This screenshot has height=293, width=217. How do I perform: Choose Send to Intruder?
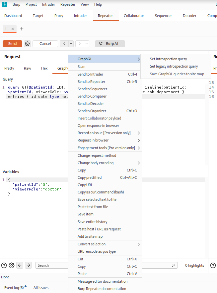tap(105, 74)
